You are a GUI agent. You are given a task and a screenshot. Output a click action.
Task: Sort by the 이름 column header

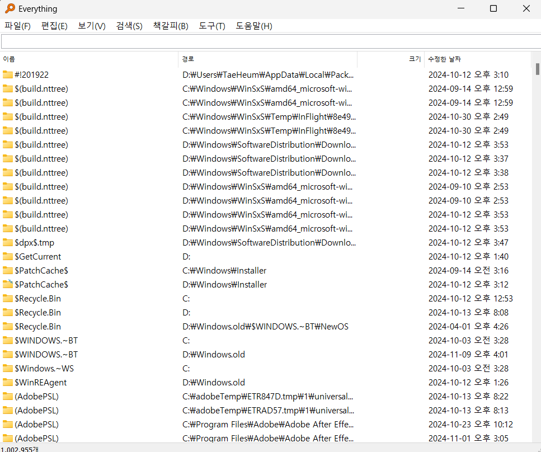(x=90, y=59)
